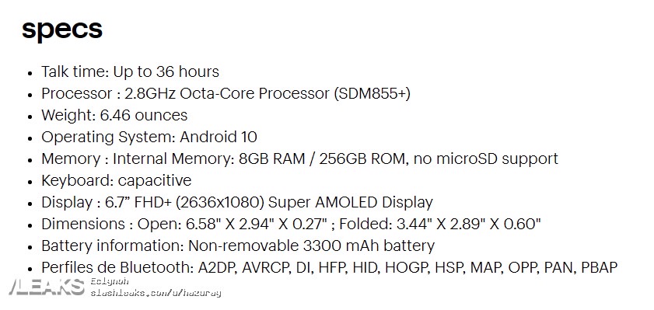Viewport: 654px width, 310px height.
Task: Click the /LEAKS watermark logo
Action: click(x=47, y=287)
